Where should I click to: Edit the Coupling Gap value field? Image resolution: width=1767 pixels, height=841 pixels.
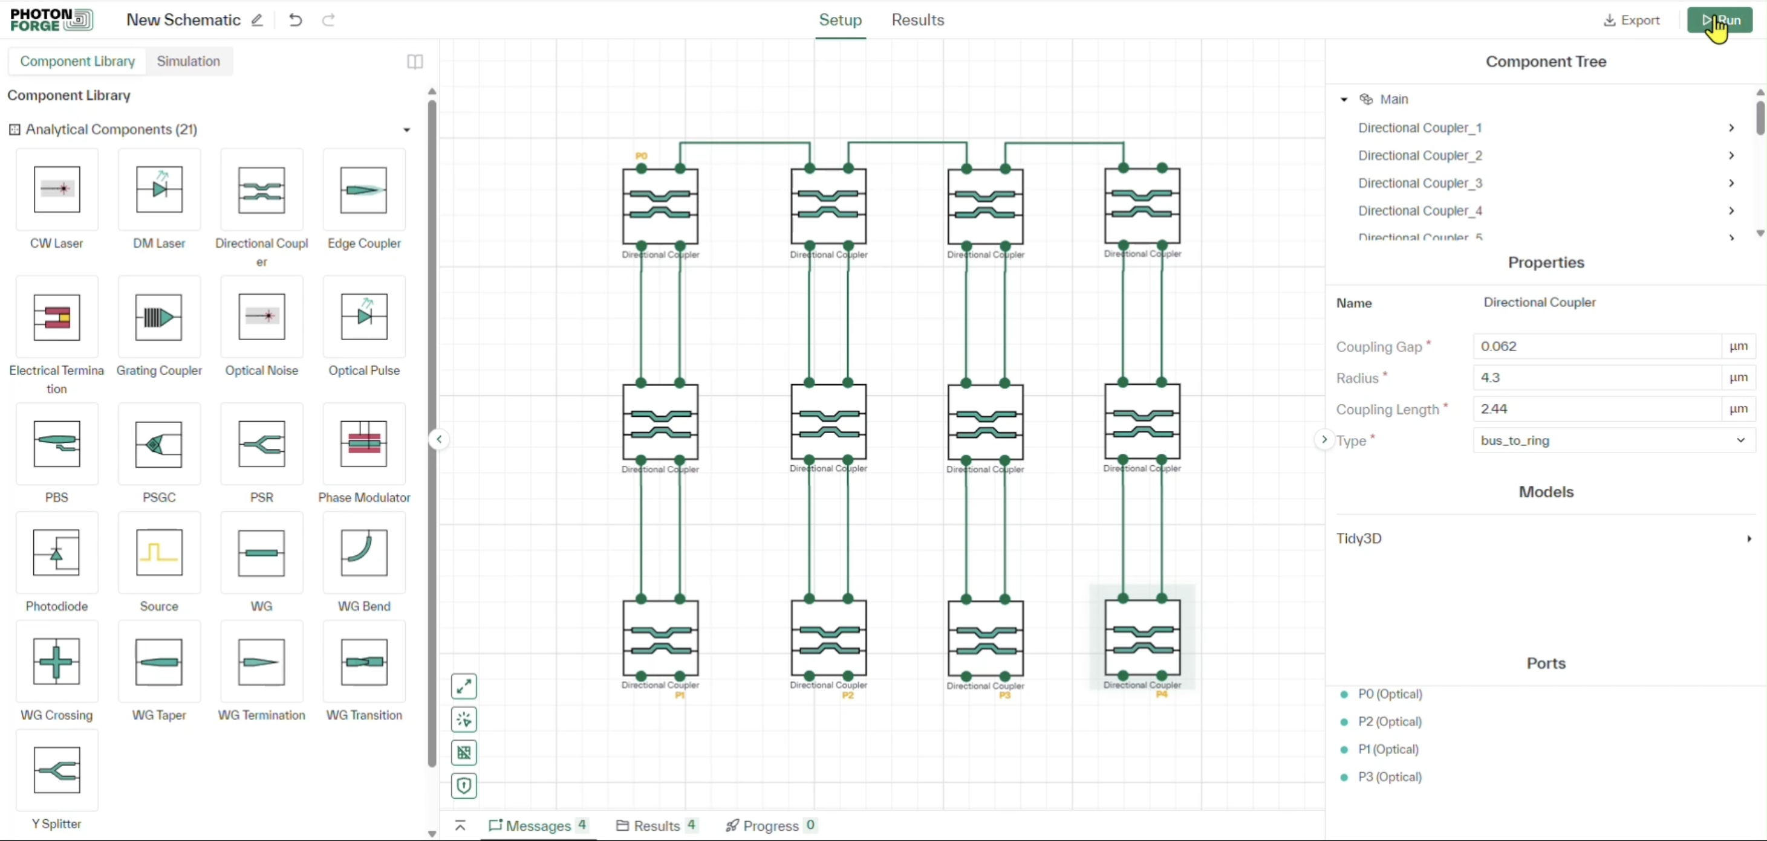pos(1598,346)
